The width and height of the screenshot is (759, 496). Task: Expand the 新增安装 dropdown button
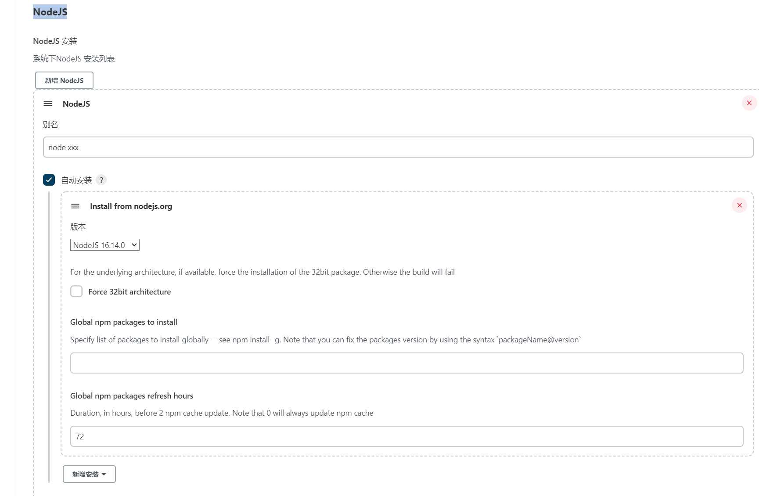89,474
